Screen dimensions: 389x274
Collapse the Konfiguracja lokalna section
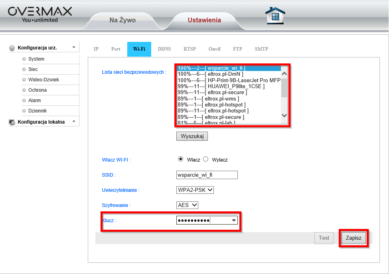click(x=74, y=122)
